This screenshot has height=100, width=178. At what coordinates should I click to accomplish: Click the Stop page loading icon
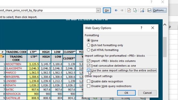(x=129, y=11)
